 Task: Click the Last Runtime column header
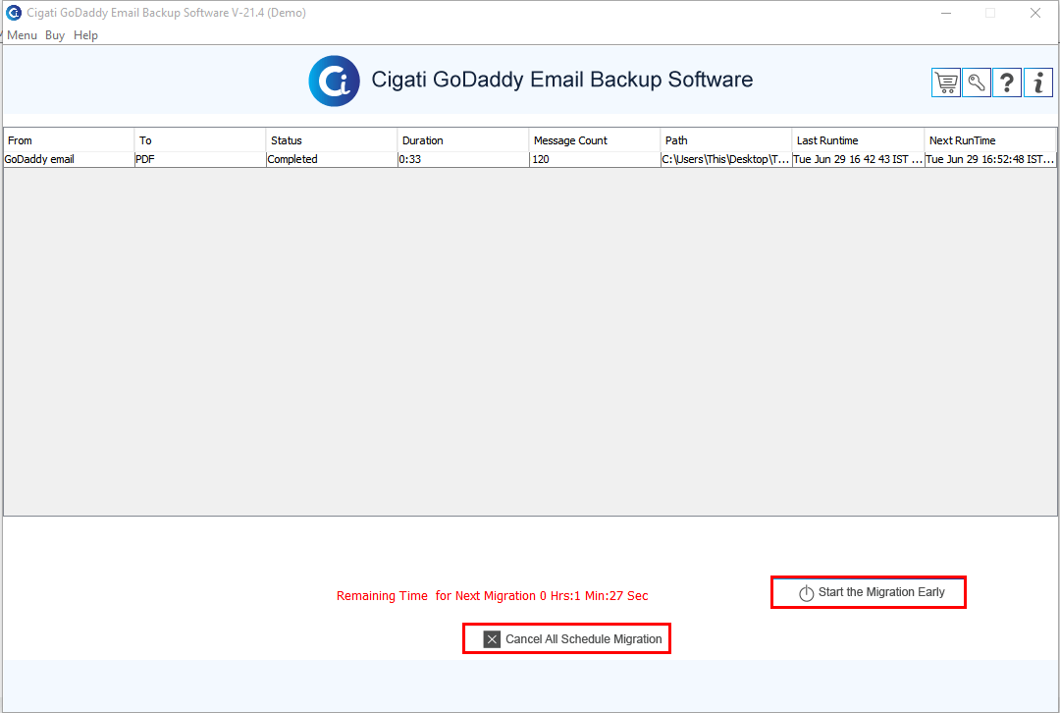pos(858,140)
